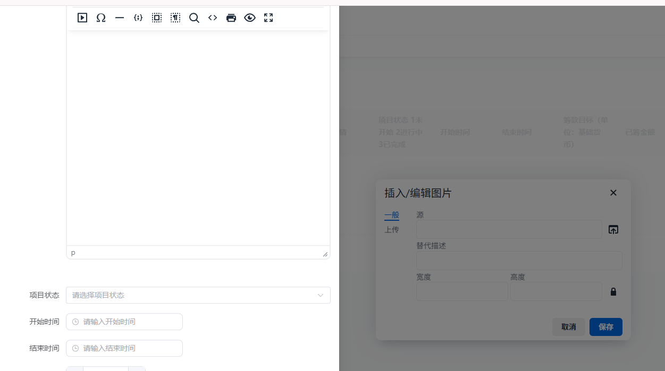Click the 保存 button
This screenshot has height=371, width=665.
[x=605, y=327]
